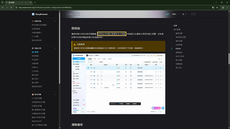Image resolution: width=230 pixels, height=129 pixels.
Task: Open a new browser tab
Action: [x=35, y=2]
